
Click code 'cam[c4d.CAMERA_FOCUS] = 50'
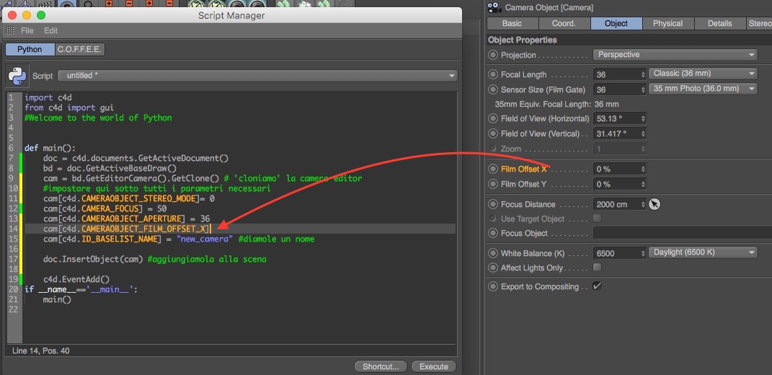point(105,208)
